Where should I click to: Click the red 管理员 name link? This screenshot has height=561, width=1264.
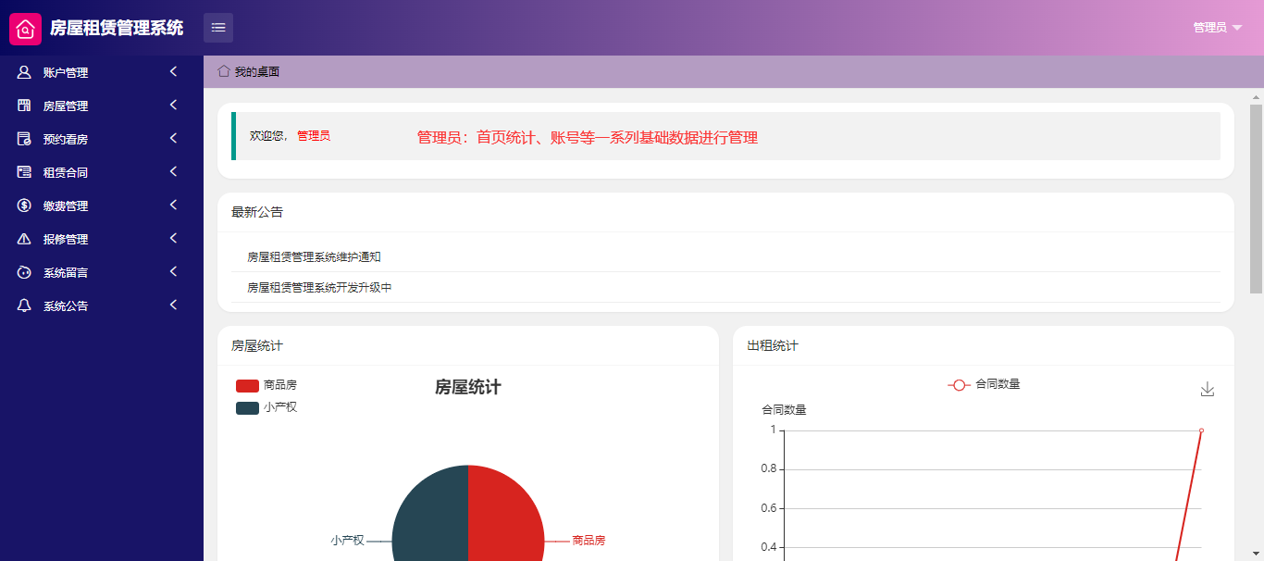click(314, 136)
